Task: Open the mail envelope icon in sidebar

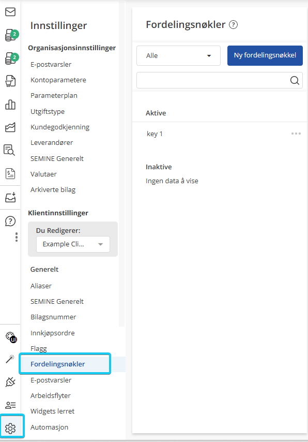Action: pyautogui.click(x=10, y=12)
